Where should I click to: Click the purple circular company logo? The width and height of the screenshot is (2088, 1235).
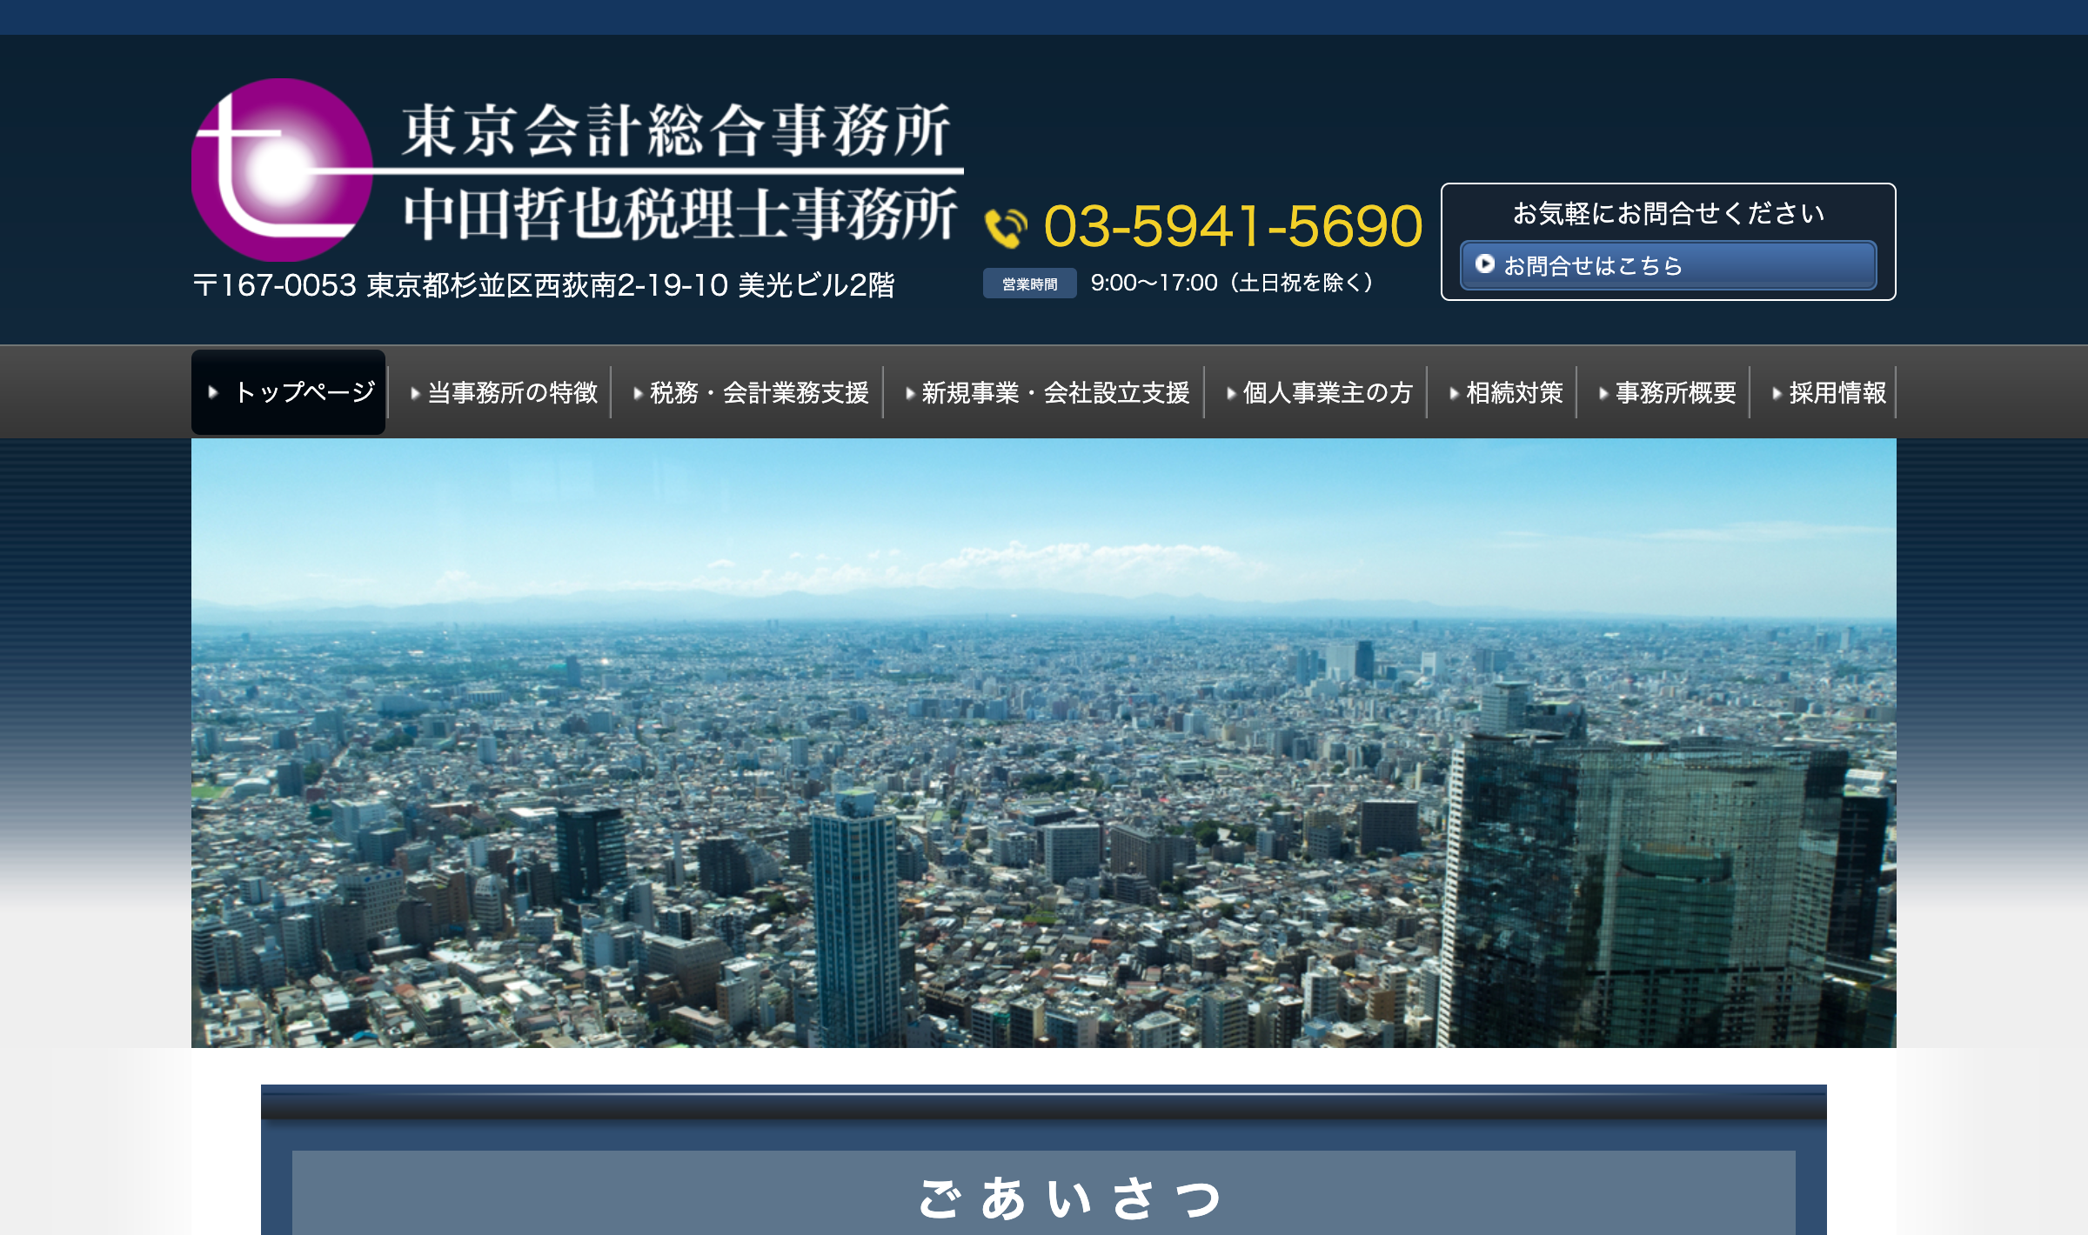pos(281,170)
